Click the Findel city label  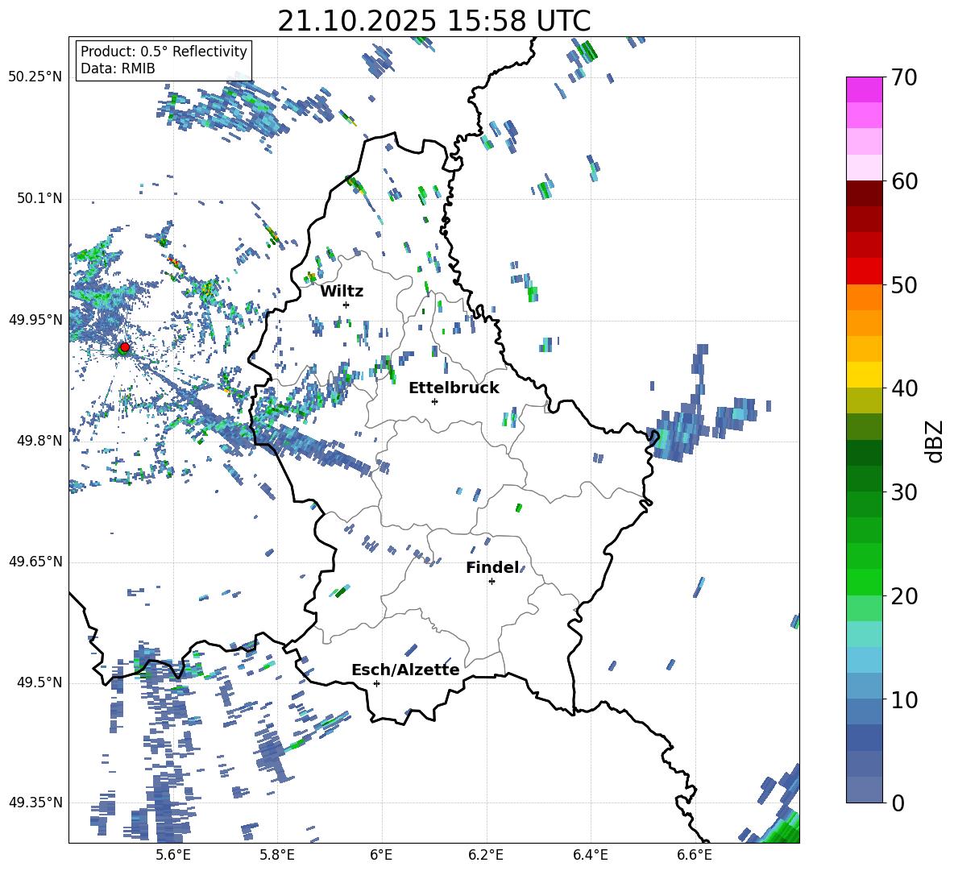click(492, 568)
